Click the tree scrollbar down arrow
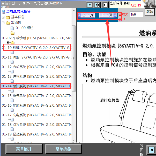Screen dimensions: 156x156 (x=74, y=140)
